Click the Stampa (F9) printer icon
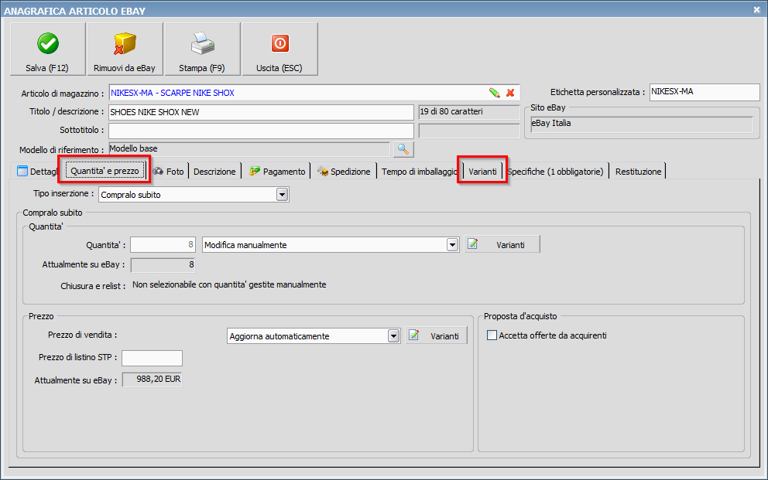 202,43
